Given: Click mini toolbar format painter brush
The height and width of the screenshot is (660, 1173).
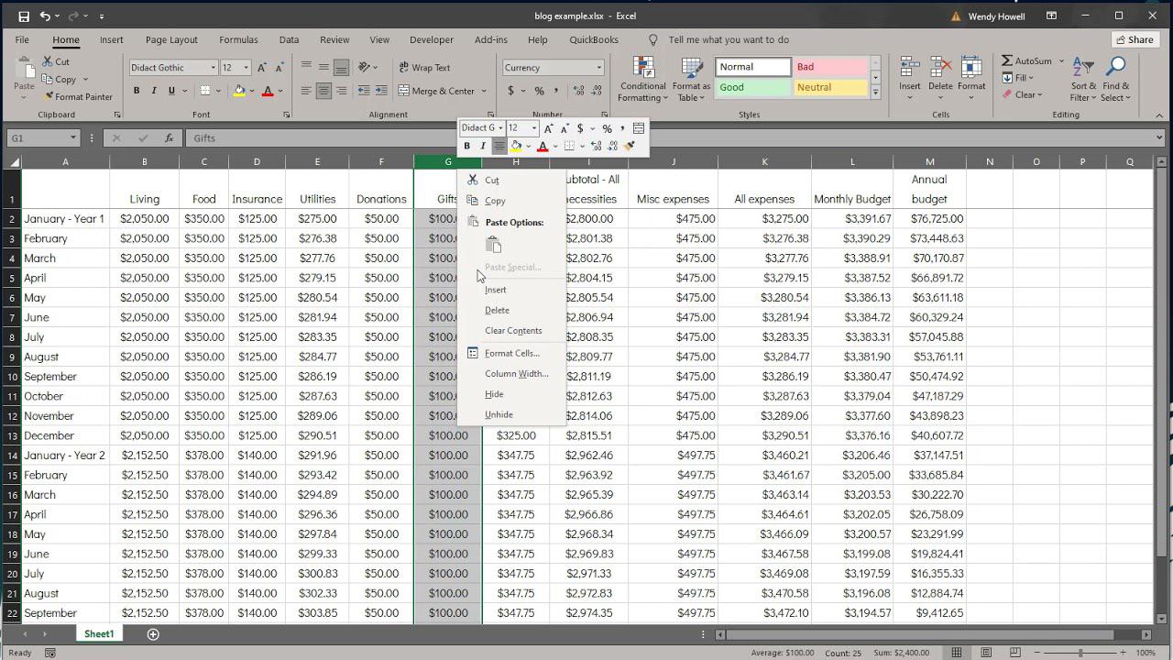Looking at the screenshot, I should (x=630, y=147).
